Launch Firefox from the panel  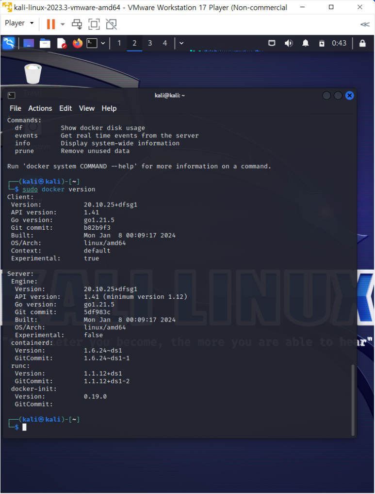[x=78, y=43]
